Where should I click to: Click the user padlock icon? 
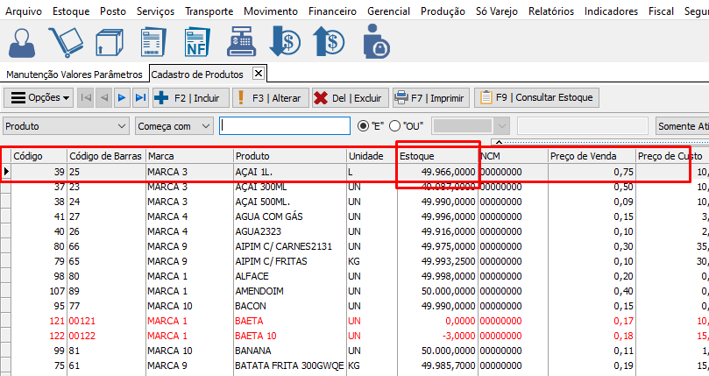pyautogui.click(x=376, y=42)
